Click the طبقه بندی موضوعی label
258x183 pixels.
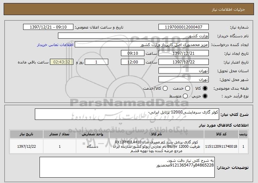point(231,89)
